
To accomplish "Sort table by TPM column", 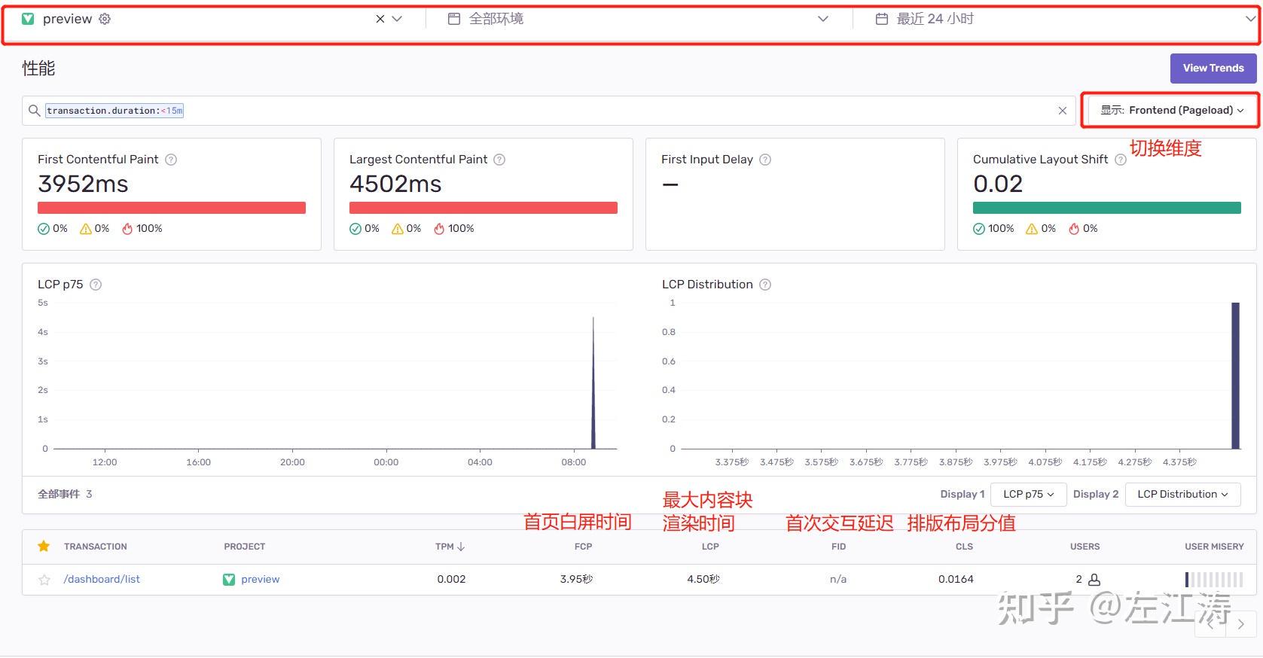I will (x=450, y=547).
